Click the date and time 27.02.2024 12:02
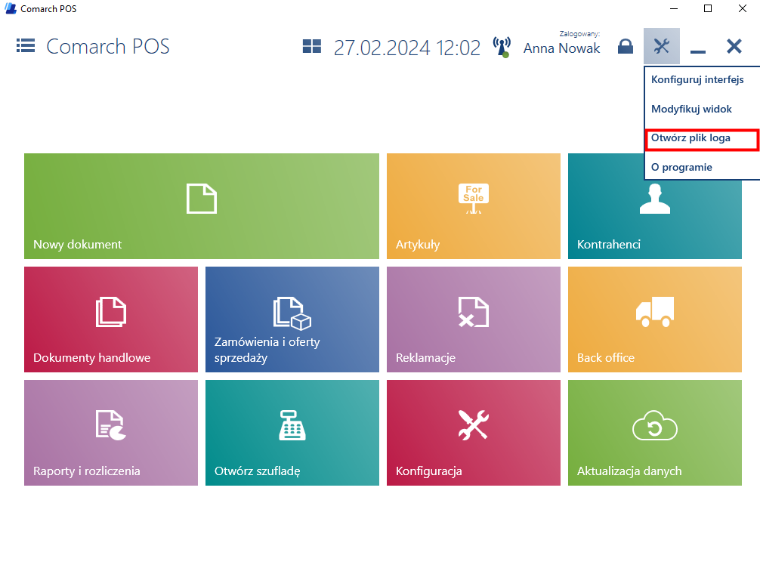 406,48
